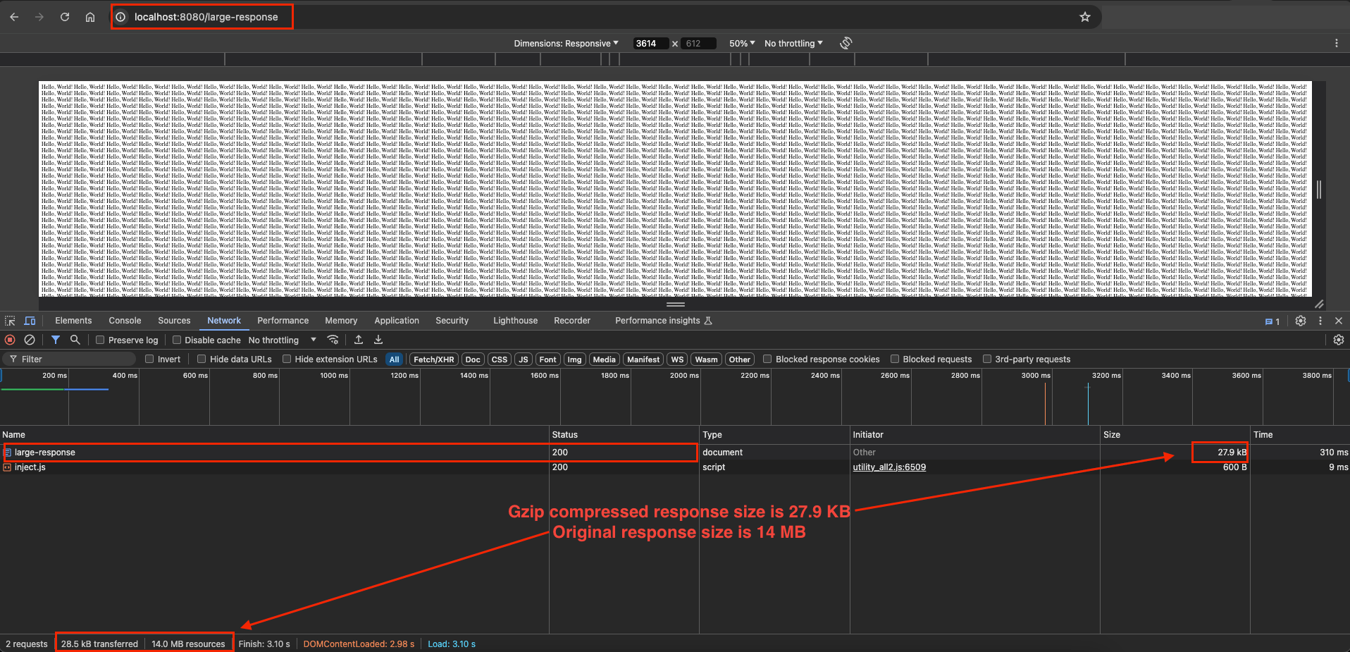Enable the Disable cache checkbox
1350x652 pixels.
pos(177,340)
